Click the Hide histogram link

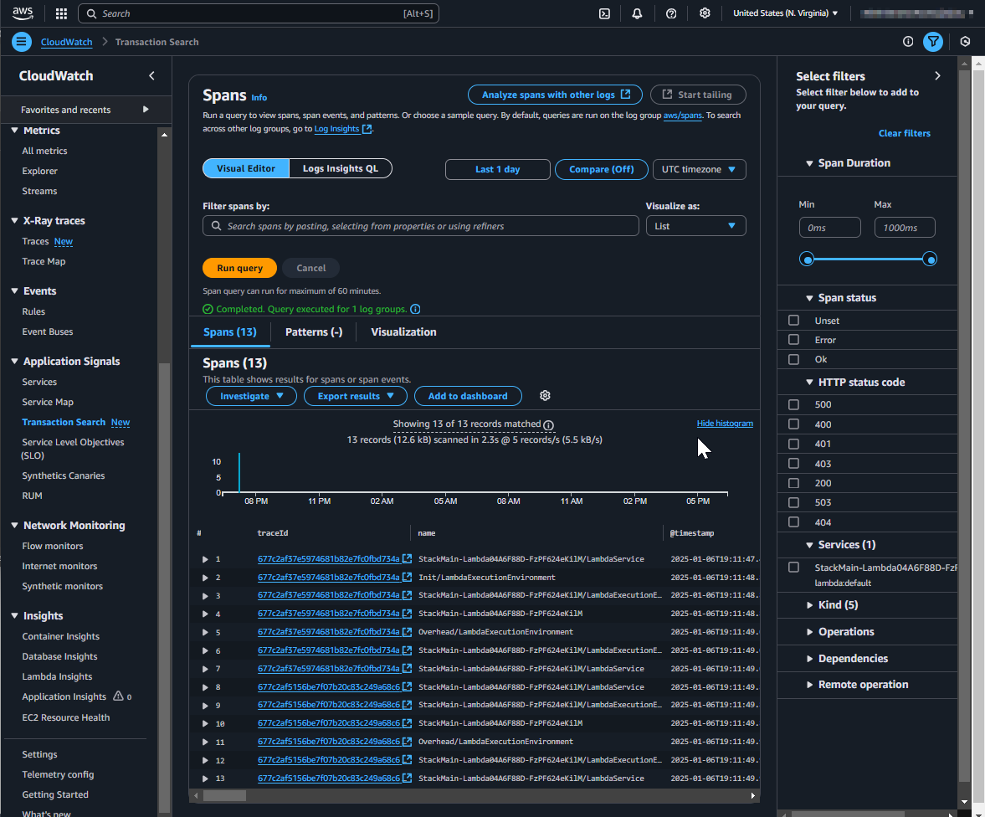[725, 423]
